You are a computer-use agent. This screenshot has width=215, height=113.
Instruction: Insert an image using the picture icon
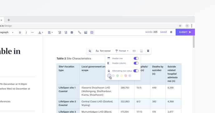(86, 33)
